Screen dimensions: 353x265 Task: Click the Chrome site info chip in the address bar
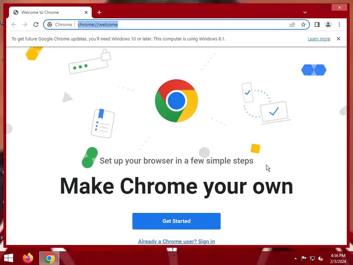pos(59,24)
